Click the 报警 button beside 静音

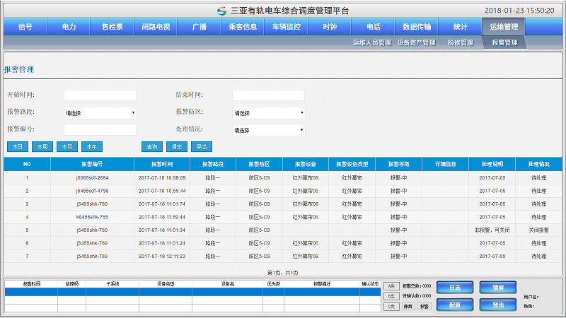point(424,307)
